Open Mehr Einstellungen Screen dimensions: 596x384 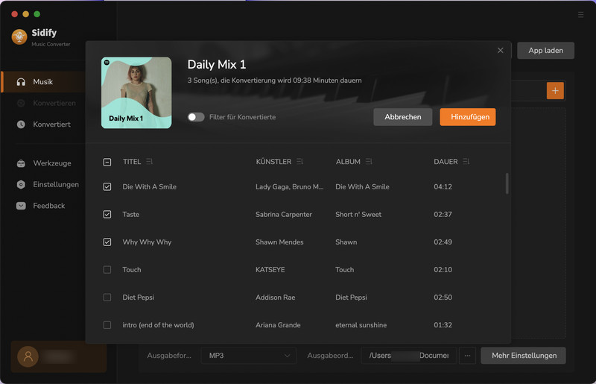[524, 356]
